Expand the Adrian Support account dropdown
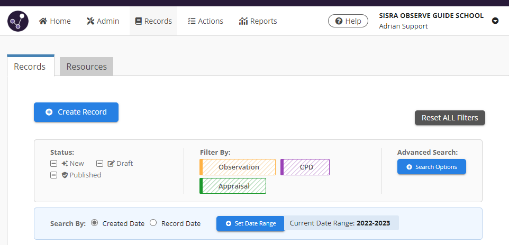 pyautogui.click(x=495, y=21)
